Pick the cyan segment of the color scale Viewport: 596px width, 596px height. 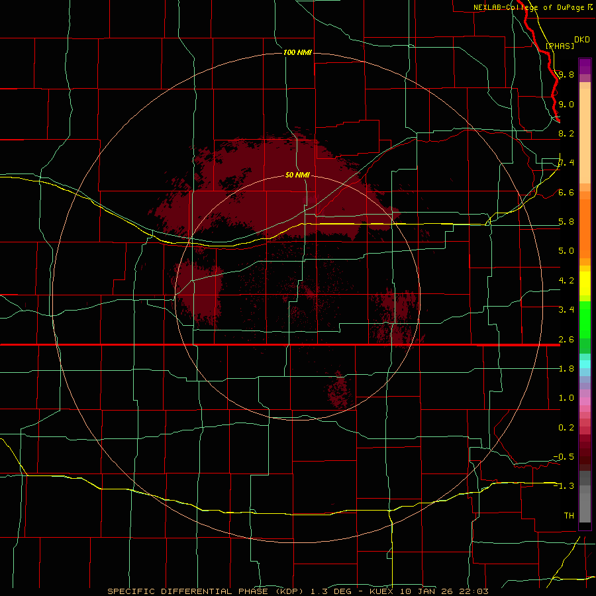(x=585, y=364)
